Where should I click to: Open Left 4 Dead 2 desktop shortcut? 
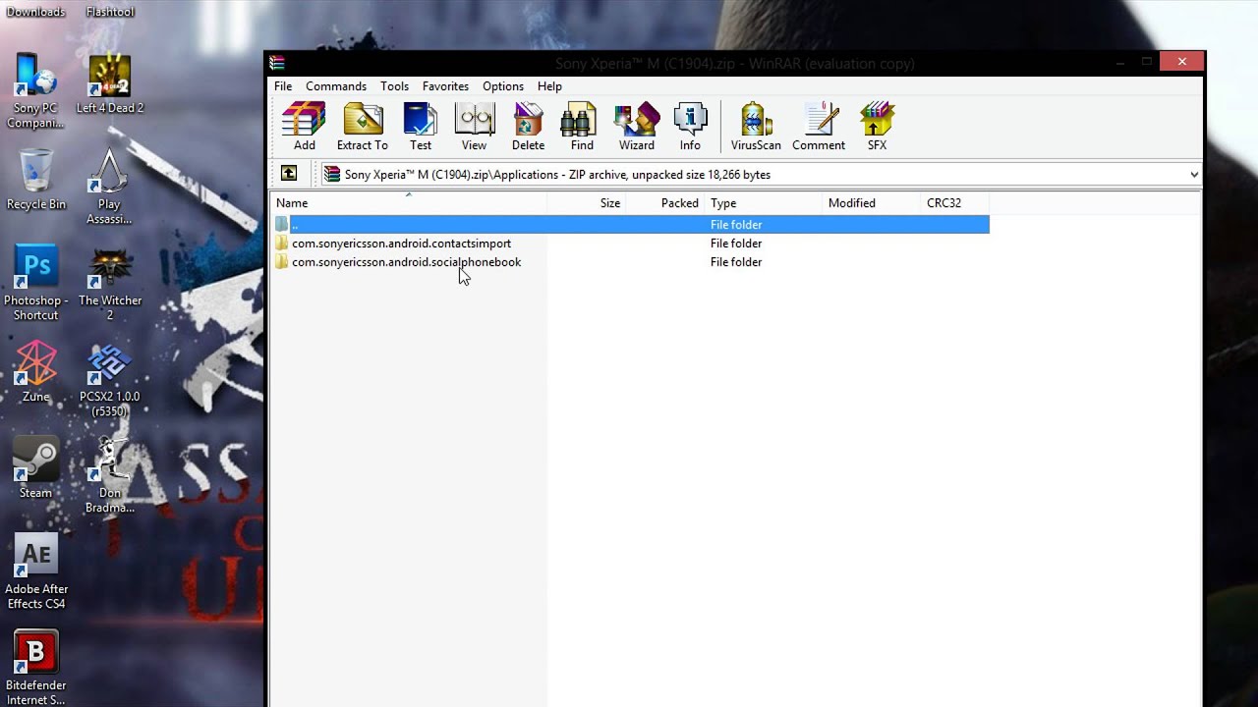[110, 83]
